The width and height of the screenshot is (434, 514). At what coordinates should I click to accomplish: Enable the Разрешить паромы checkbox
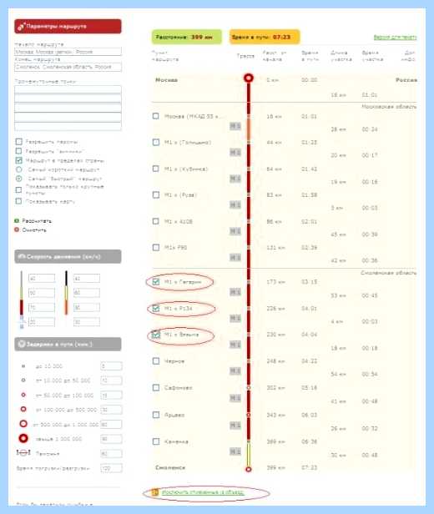18,142
